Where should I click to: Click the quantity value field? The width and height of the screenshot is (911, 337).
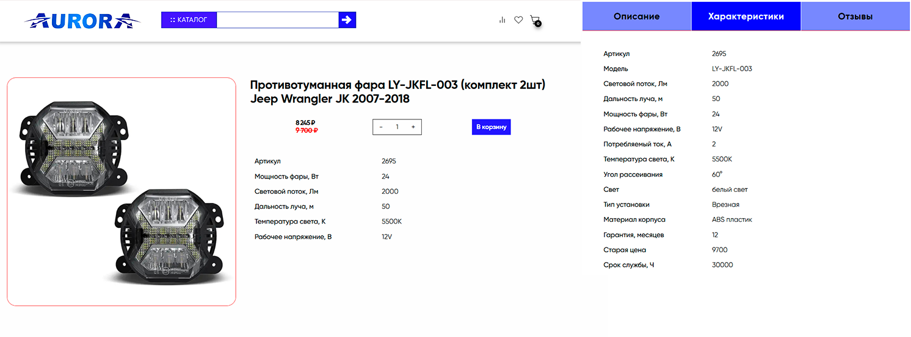tap(397, 127)
